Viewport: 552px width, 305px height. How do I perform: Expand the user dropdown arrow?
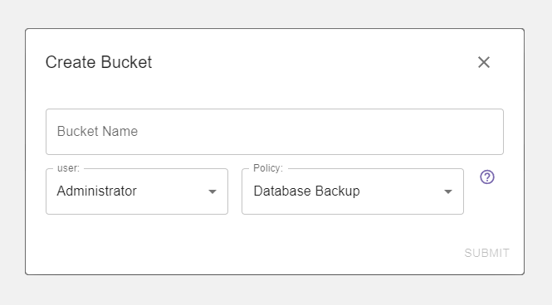pos(212,191)
